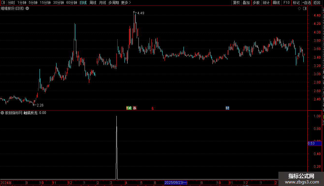This screenshot has width=324, height=186.
Task: Activate the 画线 drawing tool
Action: [276, 3]
